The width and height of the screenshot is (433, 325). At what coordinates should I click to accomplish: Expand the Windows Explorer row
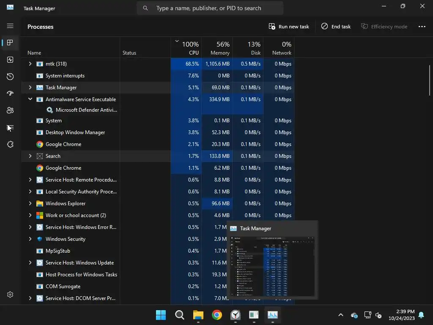(30, 204)
